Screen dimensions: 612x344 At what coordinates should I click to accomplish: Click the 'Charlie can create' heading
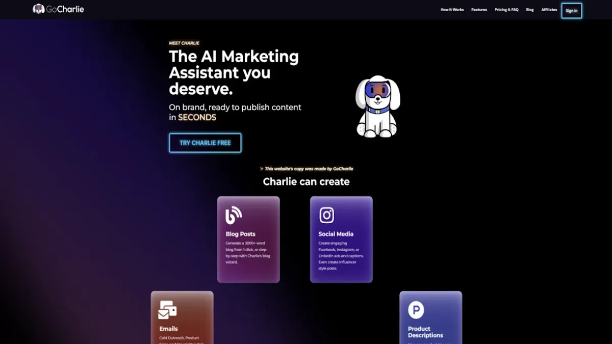coord(306,181)
